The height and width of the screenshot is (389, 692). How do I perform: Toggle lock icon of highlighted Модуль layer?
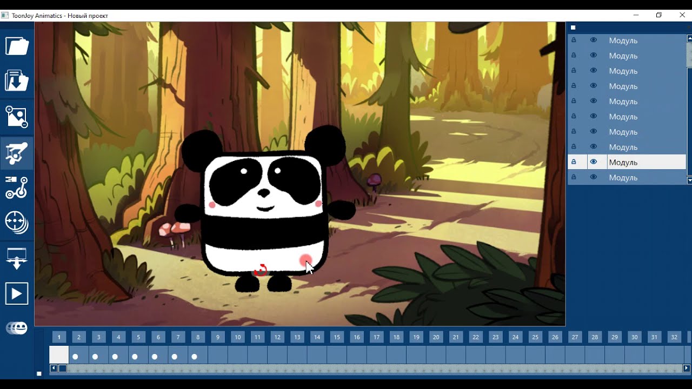click(574, 162)
